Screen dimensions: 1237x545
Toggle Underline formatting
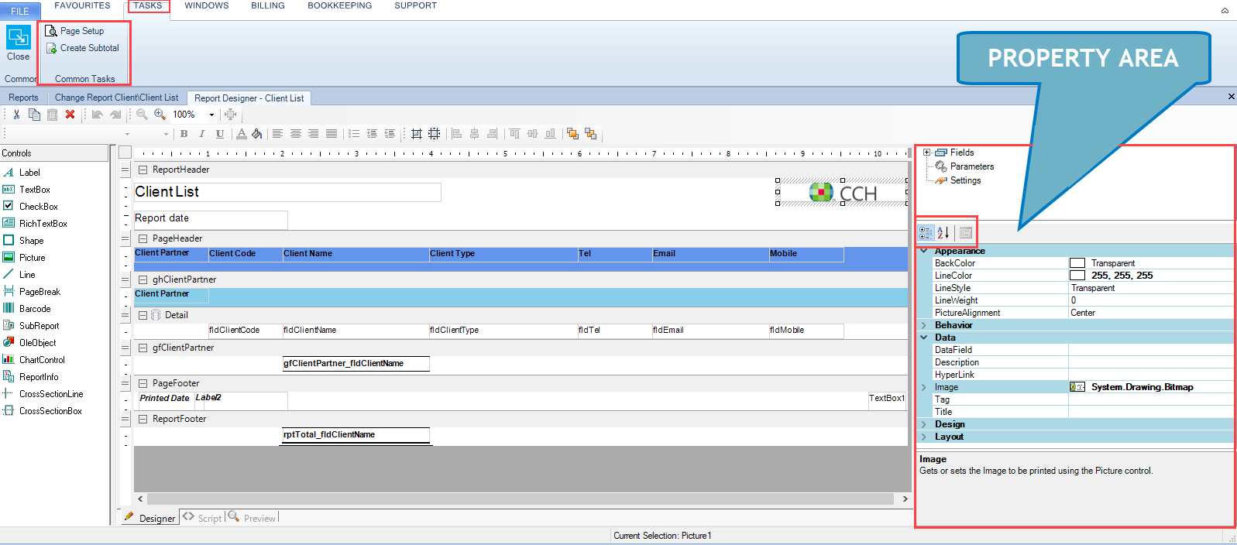coord(220,134)
